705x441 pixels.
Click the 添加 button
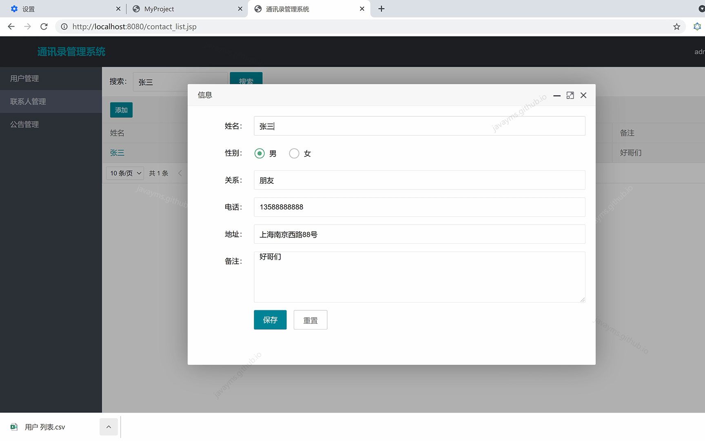pyautogui.click(x=121, y=110)
